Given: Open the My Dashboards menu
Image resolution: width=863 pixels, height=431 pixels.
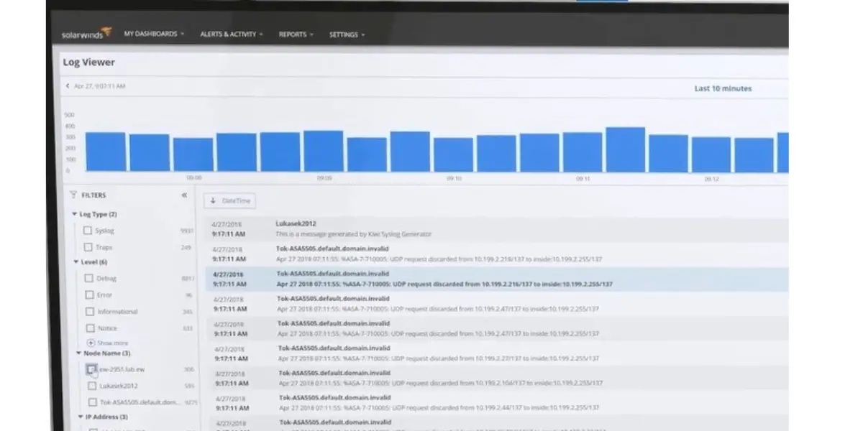Looking at the screenshot, I should [x=154, y=34].
